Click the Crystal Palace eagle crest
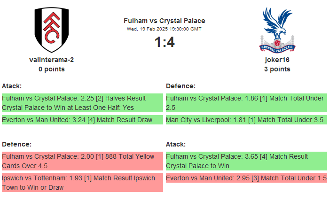The image size is (329, 216). 277,30
